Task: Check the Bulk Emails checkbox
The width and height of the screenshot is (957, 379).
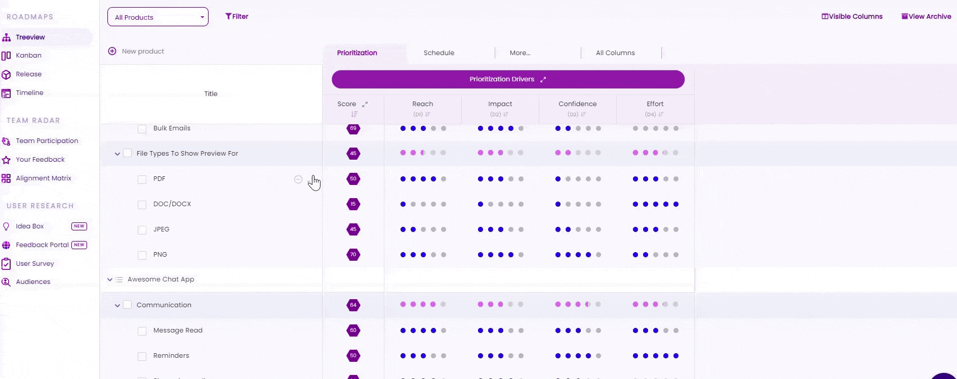Action: pyautogui.click(x=142, y=129)
